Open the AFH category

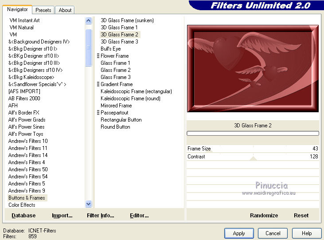tap(13, 106)
